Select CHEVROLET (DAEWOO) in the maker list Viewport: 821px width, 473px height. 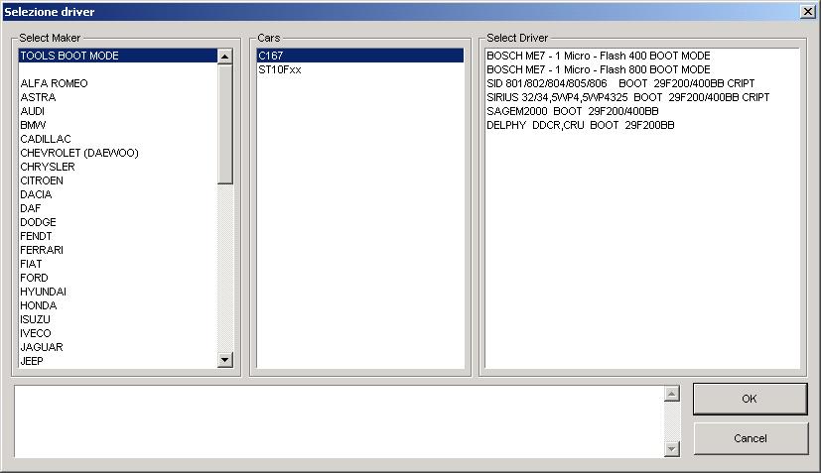click(118, 153)
